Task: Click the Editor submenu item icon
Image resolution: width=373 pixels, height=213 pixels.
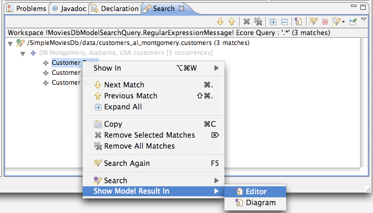Action: coord(239,192)
